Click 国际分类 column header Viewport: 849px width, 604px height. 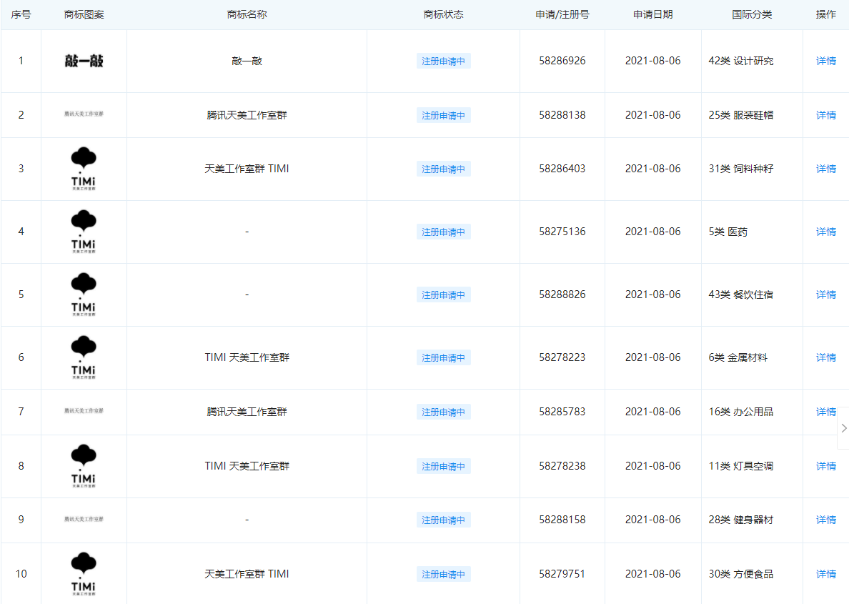coord(752,14)
